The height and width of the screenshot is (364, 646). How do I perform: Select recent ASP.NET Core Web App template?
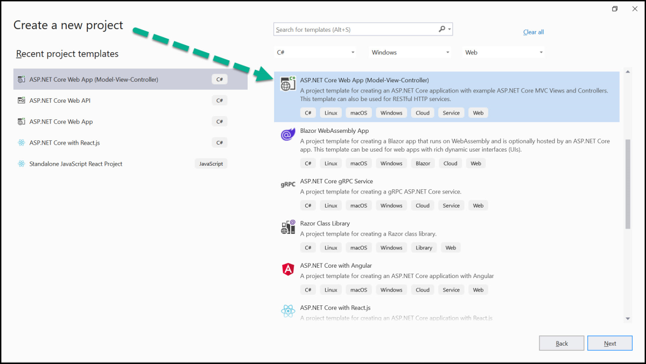130,122
